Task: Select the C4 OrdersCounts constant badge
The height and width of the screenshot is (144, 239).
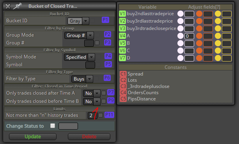Action: (123, 93)
